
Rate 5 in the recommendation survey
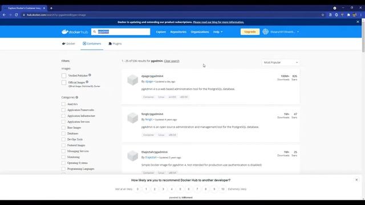coord(180,189)
